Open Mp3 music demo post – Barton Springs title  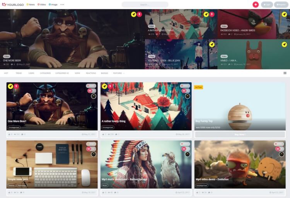124,179
